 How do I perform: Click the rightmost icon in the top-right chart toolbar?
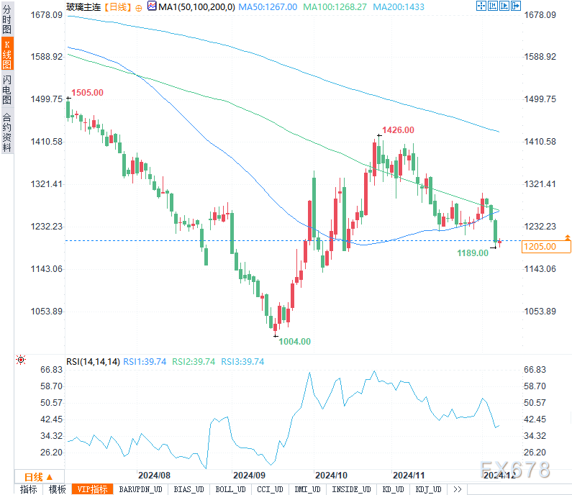click(x=515, y=6)
